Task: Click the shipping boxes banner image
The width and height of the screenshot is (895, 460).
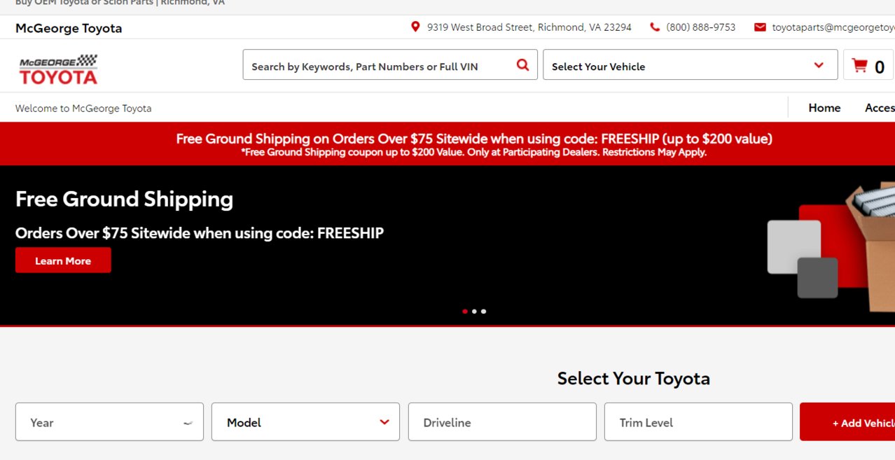Action: pos(831,246)
